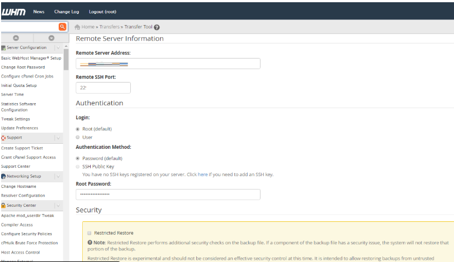Click the Support lifebuoy icon
The image size is (454, 262).
3,137
